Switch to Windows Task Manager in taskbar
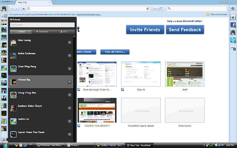The height and width of the screenshot is (148, 237). coord(50,145)
